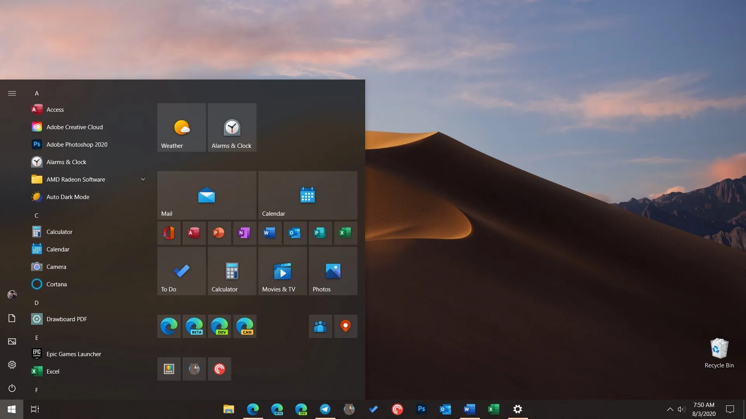Screen dimensions: 746x419
Task: Select the Calendar app in list
Action: (x=58, y=249)
